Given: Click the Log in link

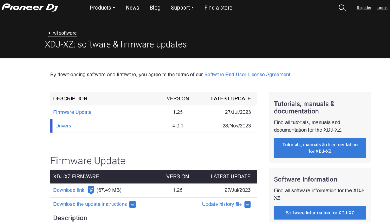Looking at the screenshot, I should pos(382,8).
